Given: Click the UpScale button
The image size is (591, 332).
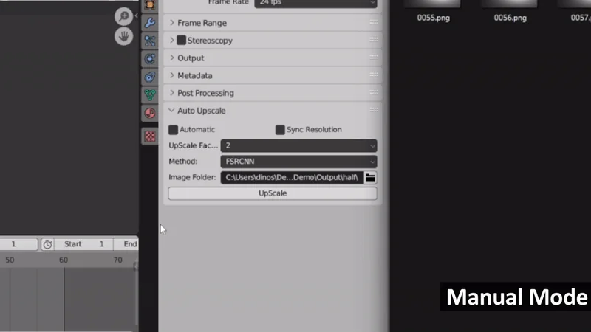Looking at the screenshot, I should [x=273, y=193].
